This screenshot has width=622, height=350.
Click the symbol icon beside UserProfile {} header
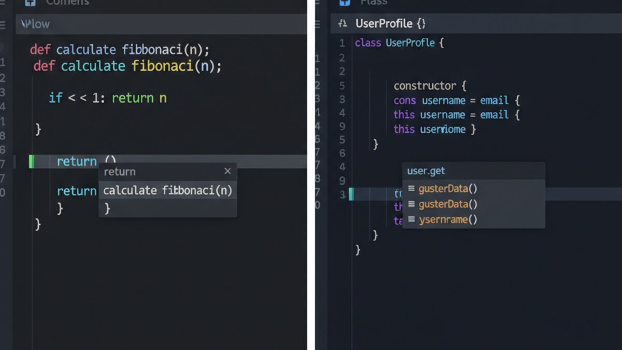pyautogui.click(x=343, y=23)
